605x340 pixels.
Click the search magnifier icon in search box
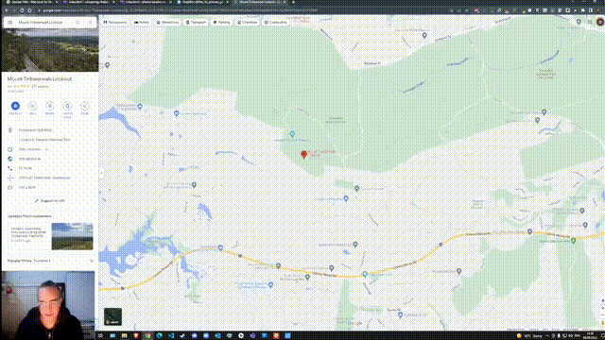click(x=78, y=23)
